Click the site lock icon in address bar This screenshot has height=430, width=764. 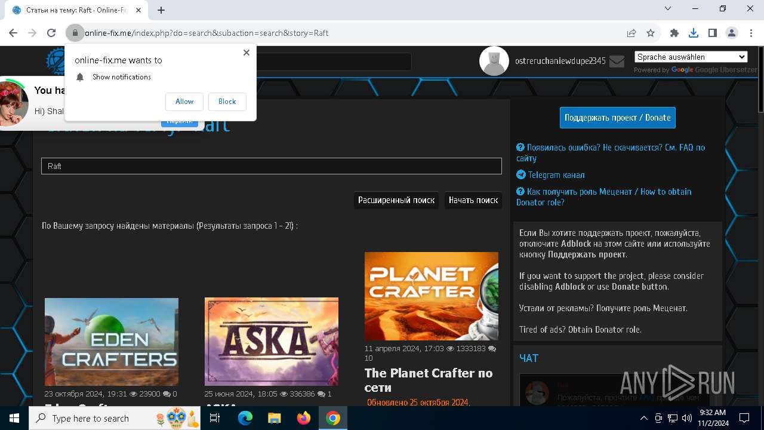click(x=75, y=33)
